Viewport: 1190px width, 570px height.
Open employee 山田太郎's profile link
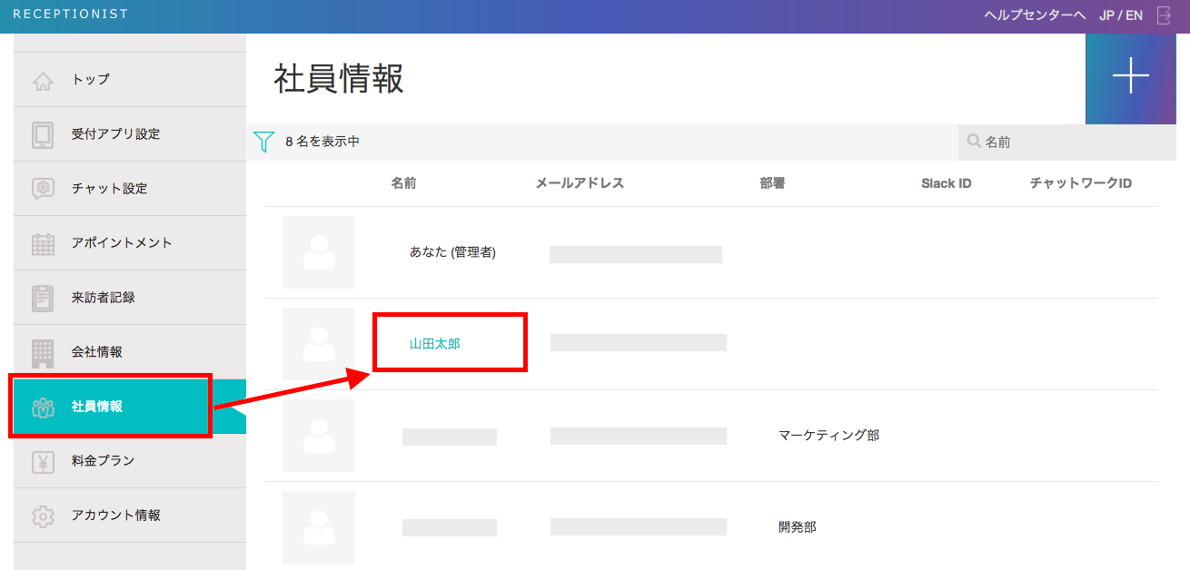click(x=435, y=343)
